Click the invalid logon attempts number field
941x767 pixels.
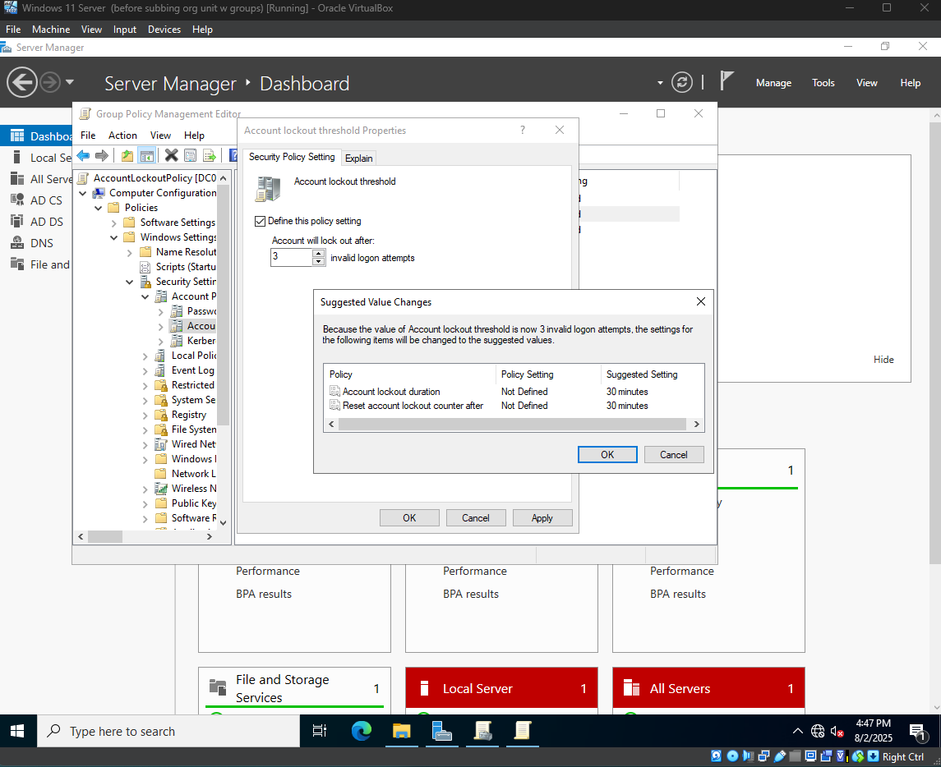click(292, 258)
